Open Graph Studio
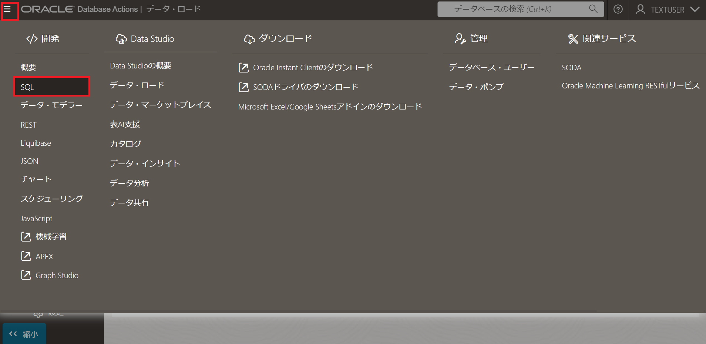The height and width of the screenshot is (344, 706). point(57,275)
